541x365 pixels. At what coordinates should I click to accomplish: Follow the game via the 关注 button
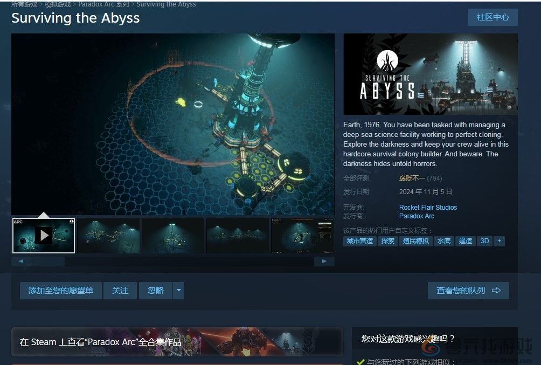point(120,290)
